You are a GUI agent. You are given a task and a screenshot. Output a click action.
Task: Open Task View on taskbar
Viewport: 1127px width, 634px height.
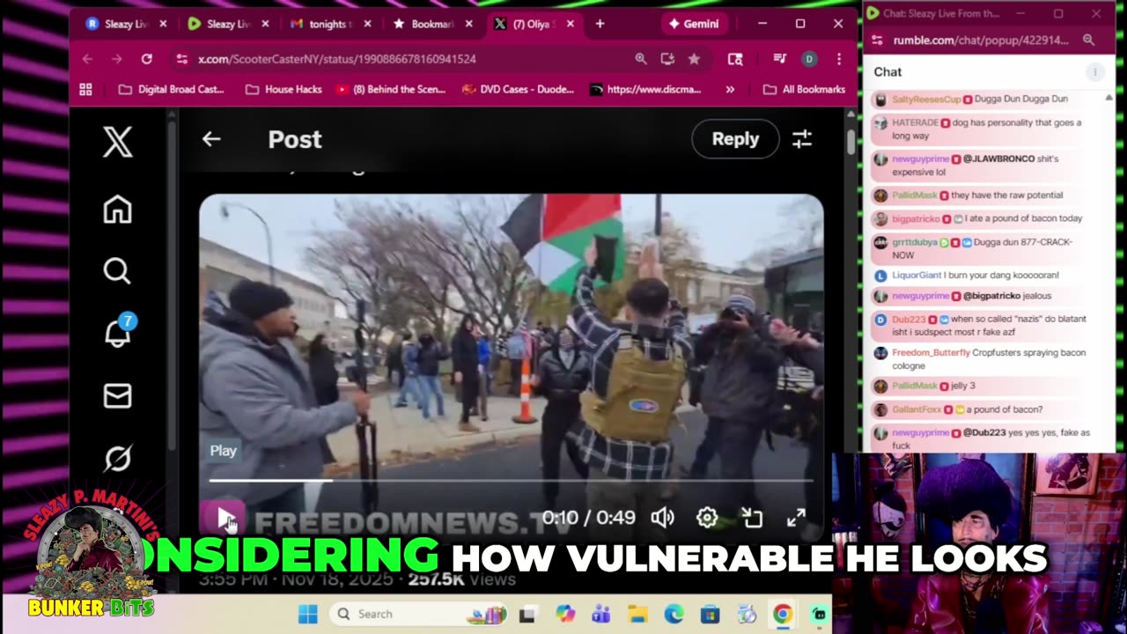[527, 615]
